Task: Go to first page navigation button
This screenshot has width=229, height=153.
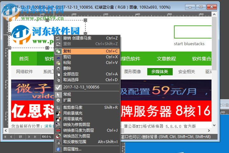Action: click(5, 137)
